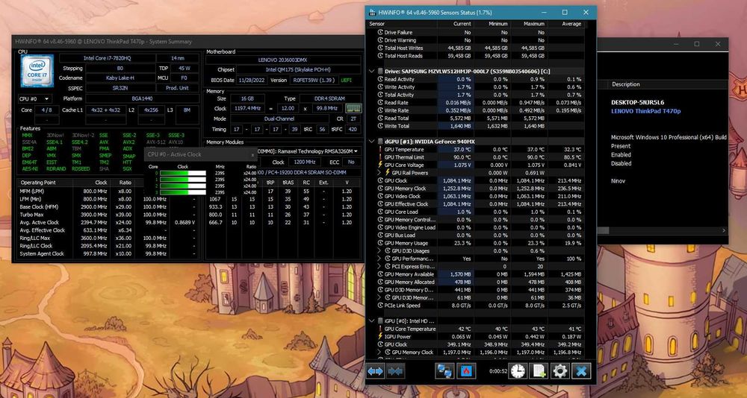Click the blue X button in sensor toolbar

coord(581,371)
